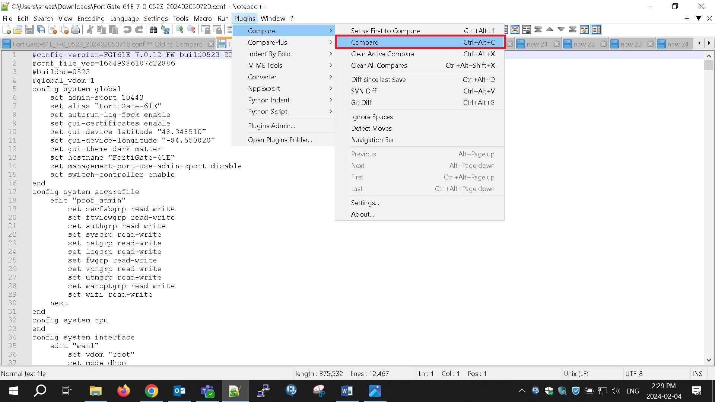
Task: Open the tab list dropdown triangle
Action: [x=699, y=18]
